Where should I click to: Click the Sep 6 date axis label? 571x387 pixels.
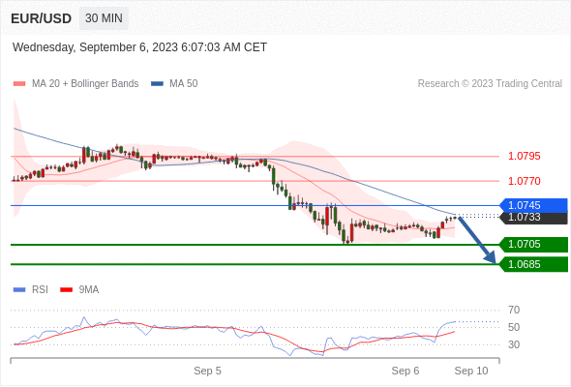tap(406, 371)
